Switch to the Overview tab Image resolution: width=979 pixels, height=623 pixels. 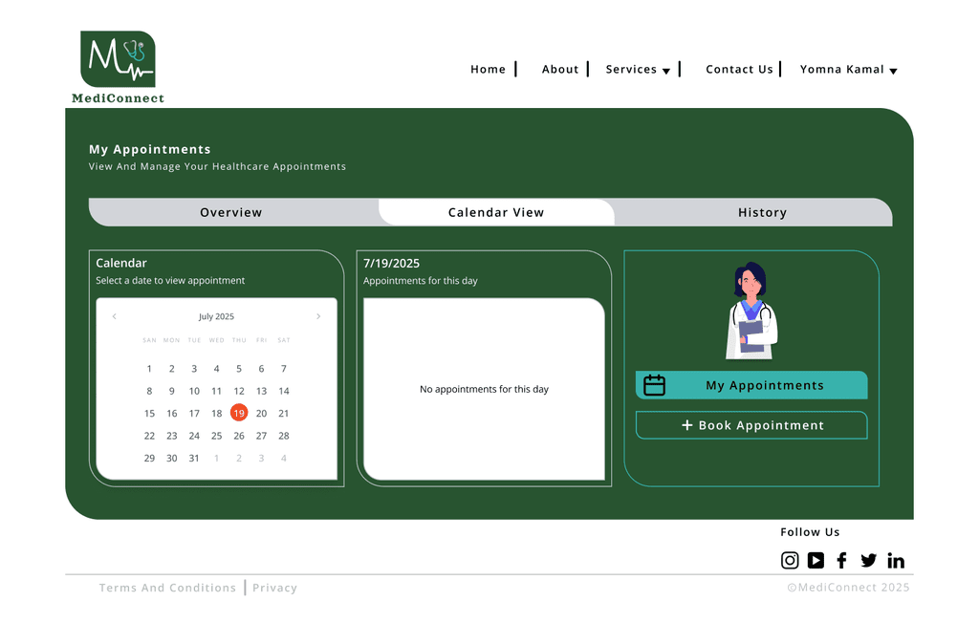coord(231,212)
